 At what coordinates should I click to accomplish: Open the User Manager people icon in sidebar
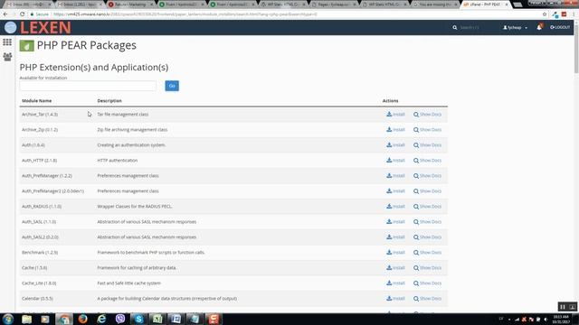pyautogui.click(x=7, y=56)
